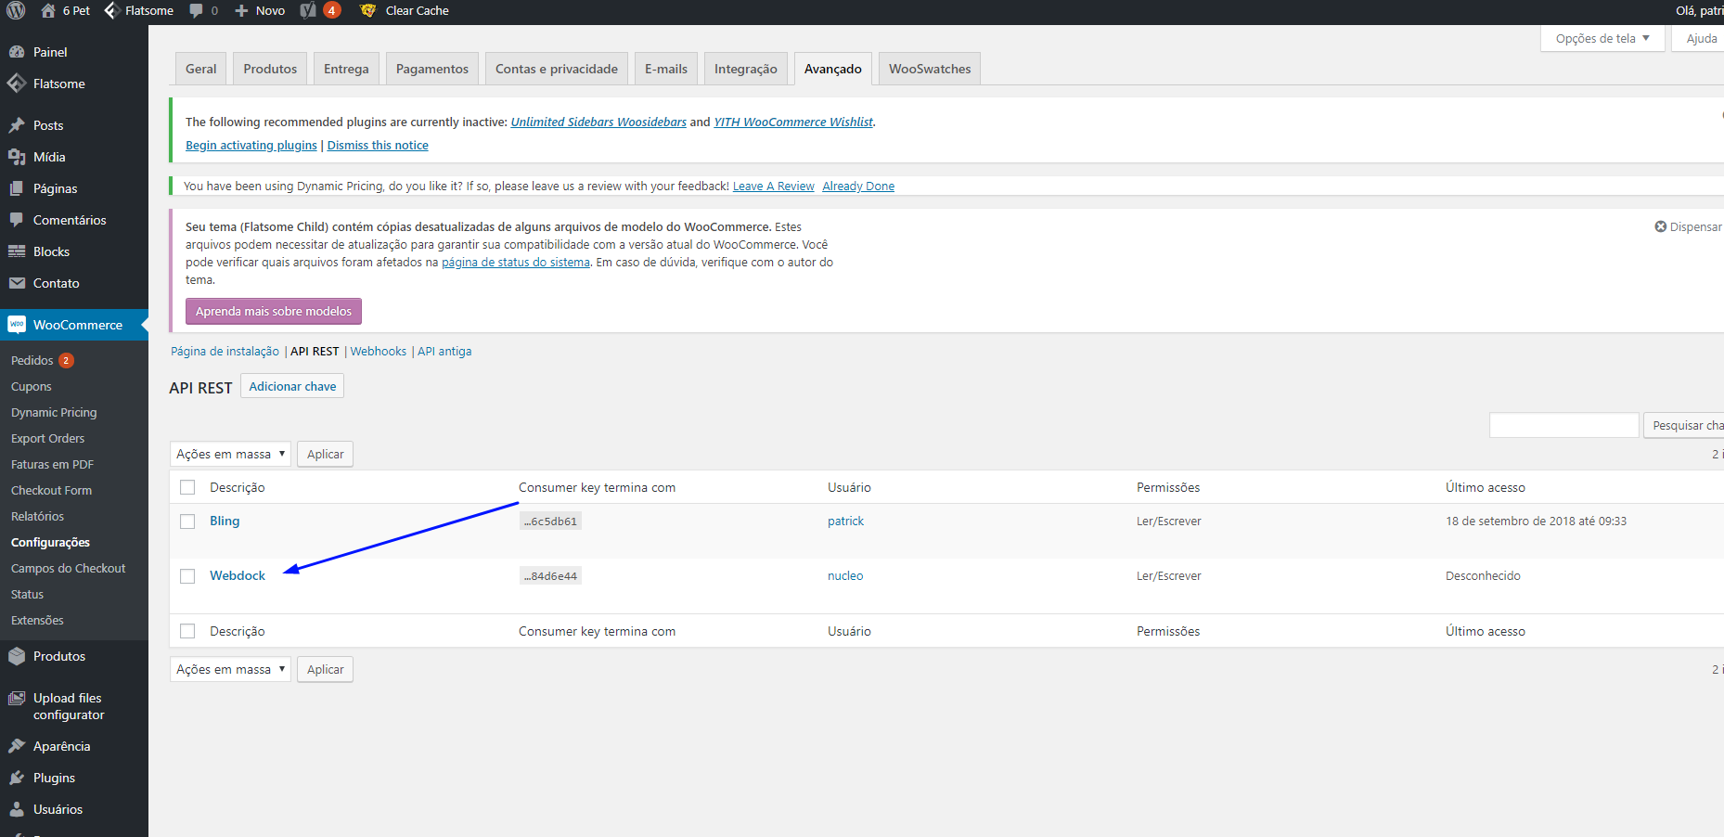Open the Mídia icon in sidebar
The width and height of the screenshot is (1724, 837).
pos(17,157)
